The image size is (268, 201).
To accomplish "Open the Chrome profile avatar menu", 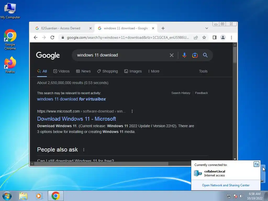I will pos(223,37).
